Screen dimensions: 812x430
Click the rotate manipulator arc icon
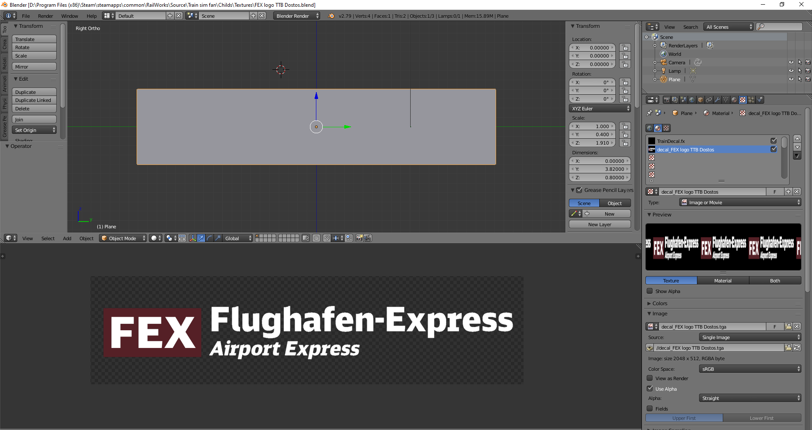click(x=210, y=238)
